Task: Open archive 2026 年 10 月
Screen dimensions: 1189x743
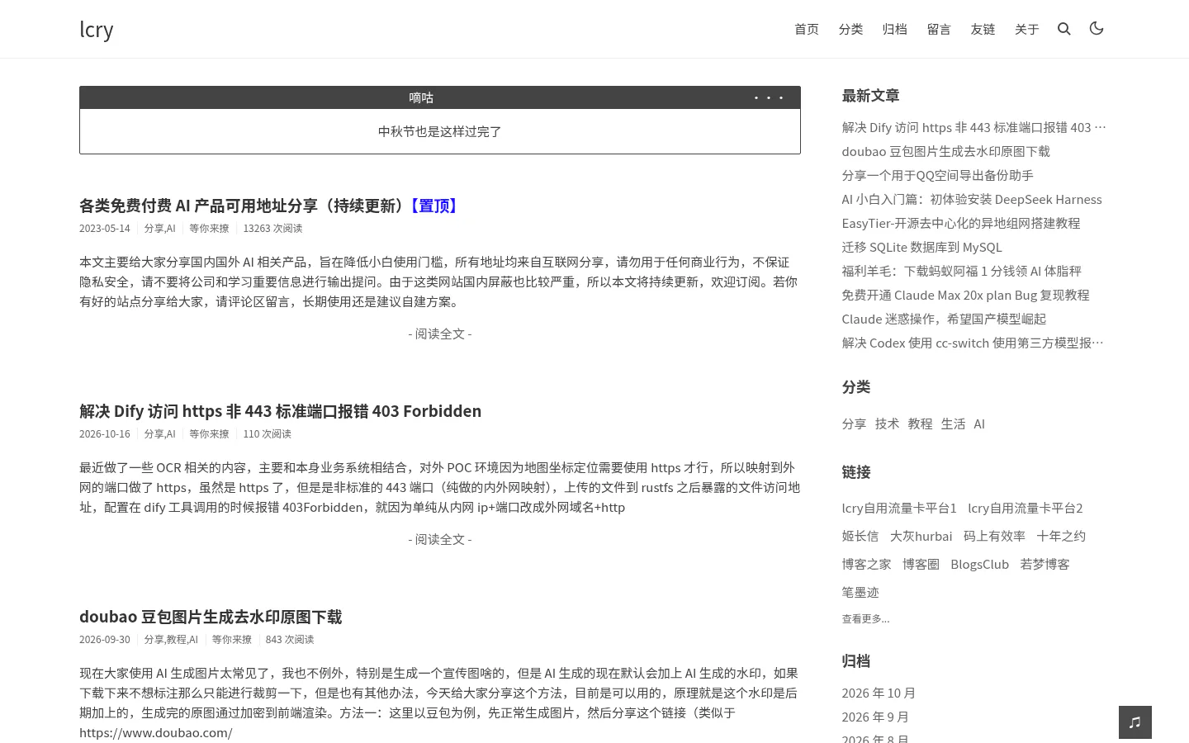Action: (x=879, y=693)
